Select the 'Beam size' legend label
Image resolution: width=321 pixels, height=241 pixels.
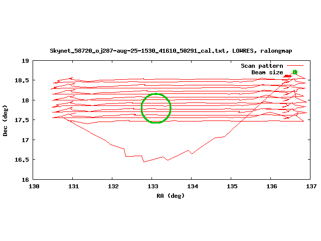click(267, 72)
